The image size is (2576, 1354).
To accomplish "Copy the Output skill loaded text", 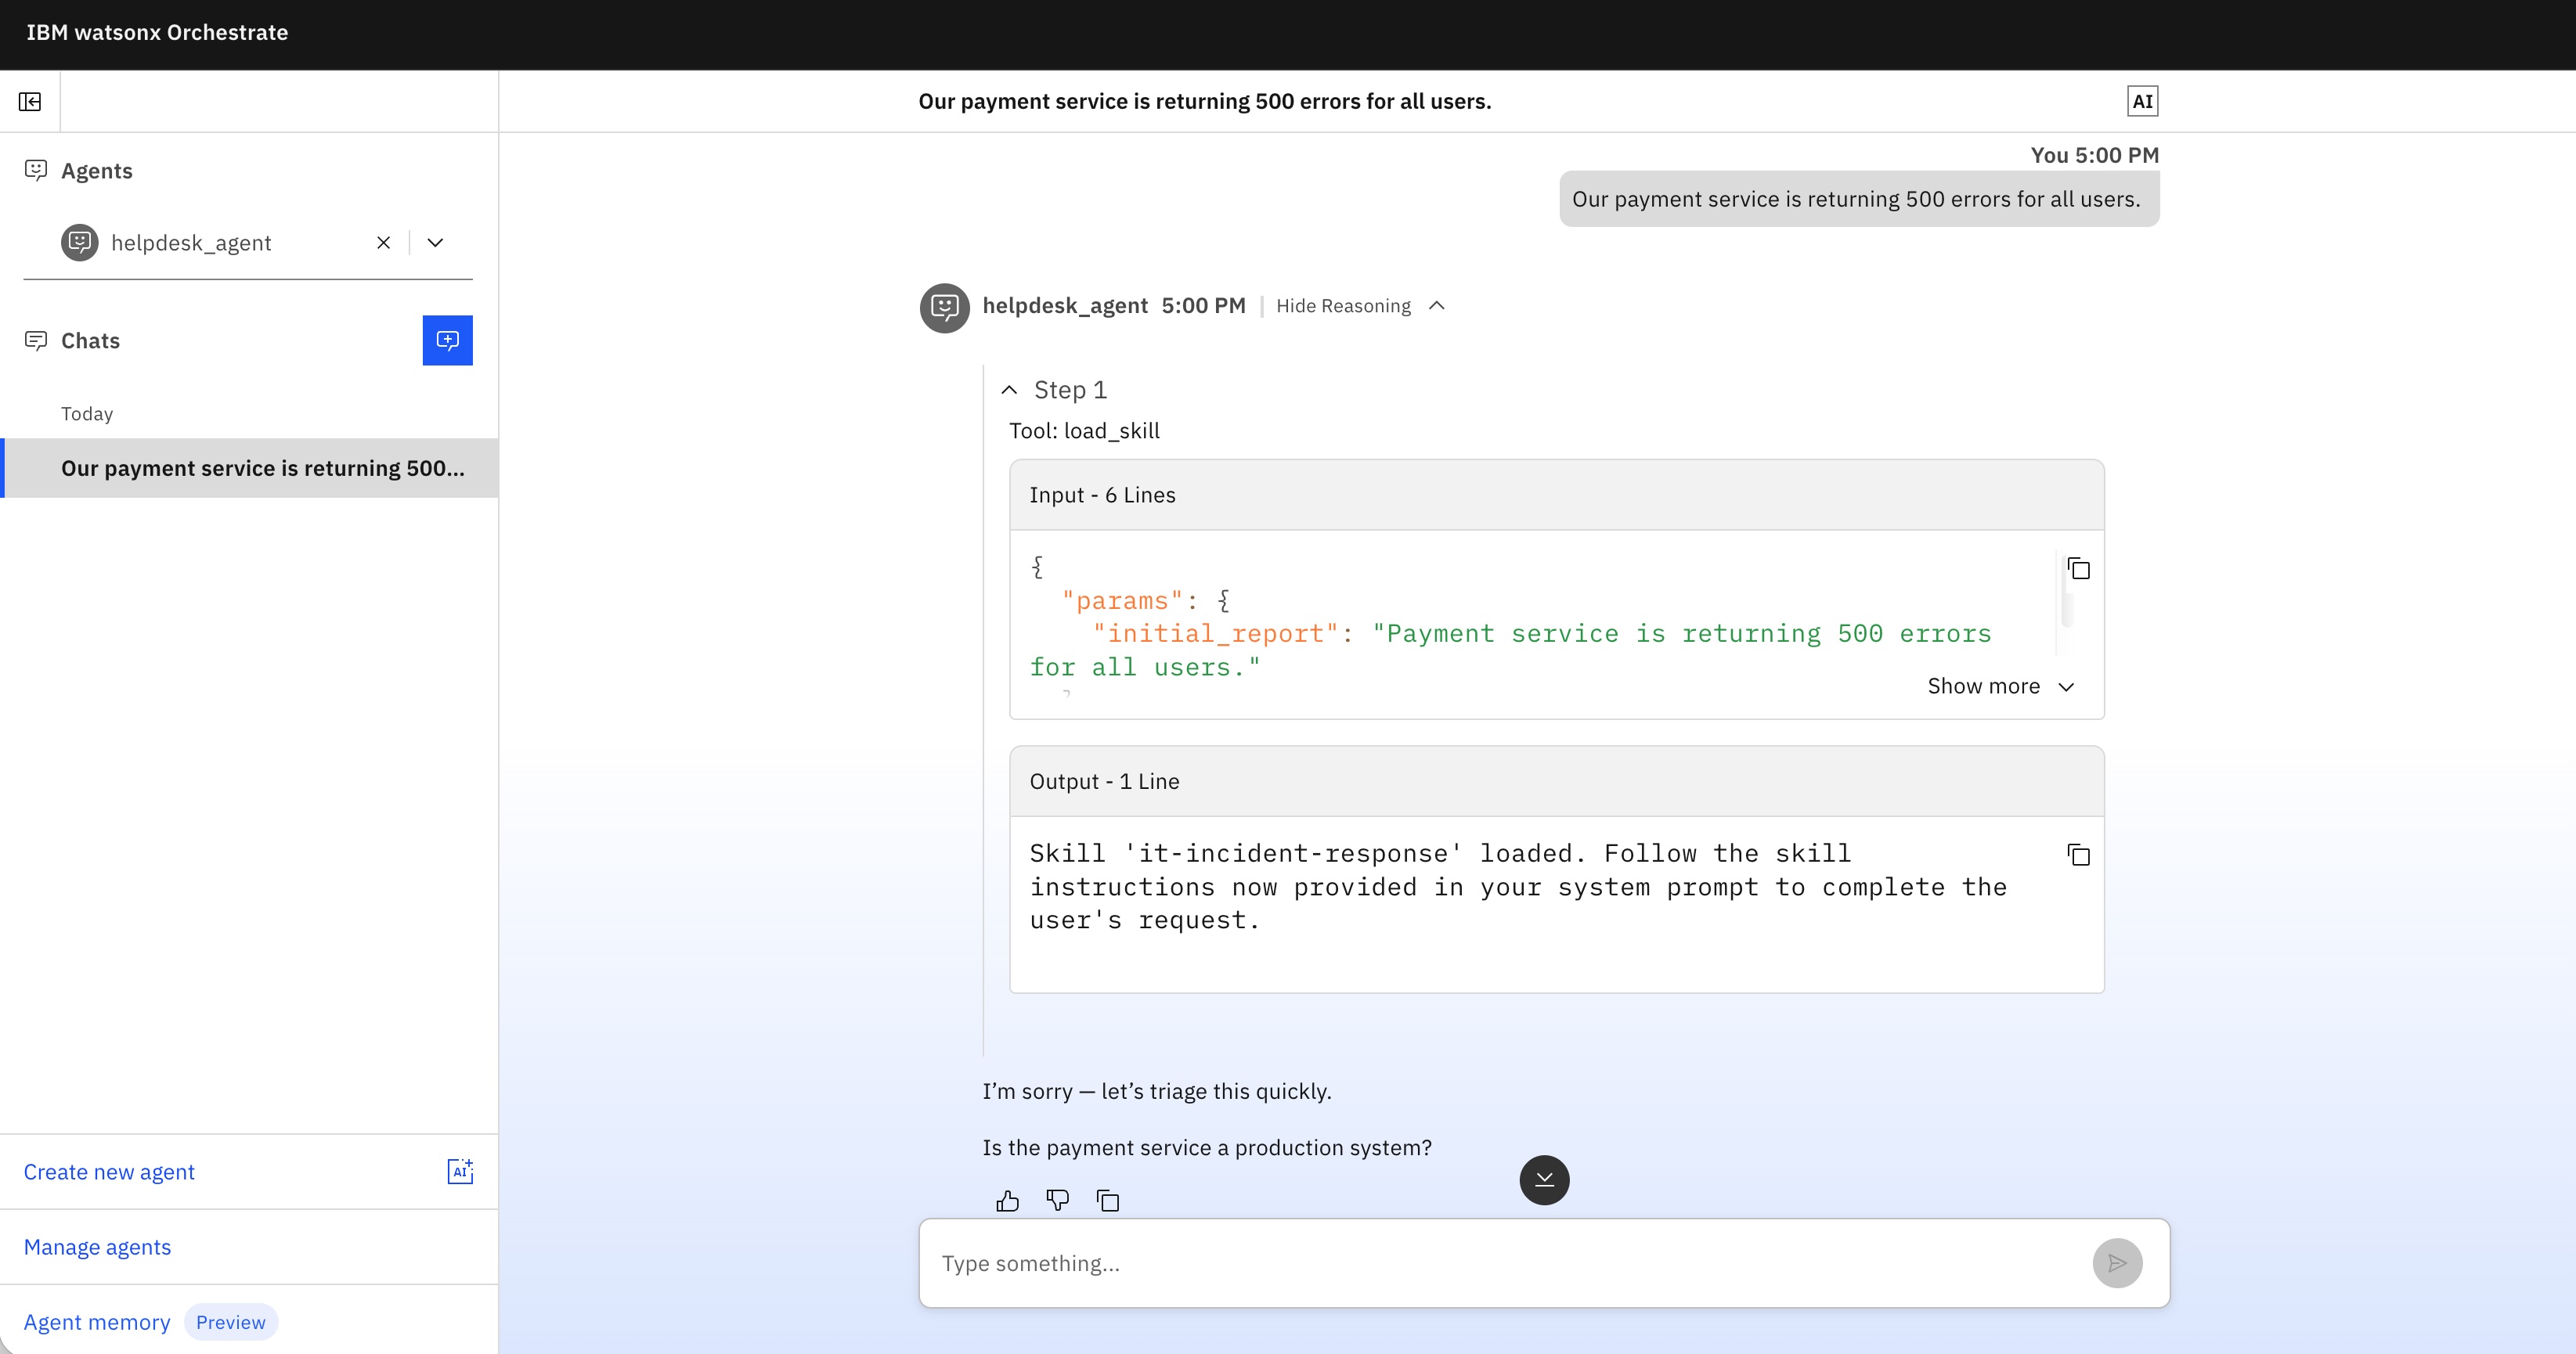I will click(2079, 855).
